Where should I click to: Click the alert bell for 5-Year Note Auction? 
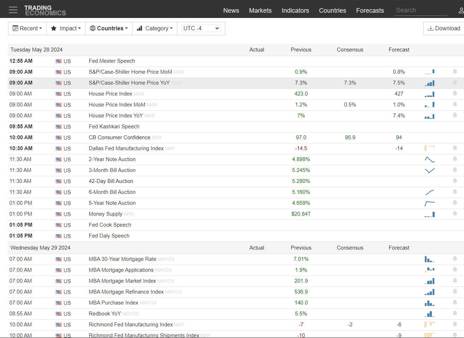(455, 203)
